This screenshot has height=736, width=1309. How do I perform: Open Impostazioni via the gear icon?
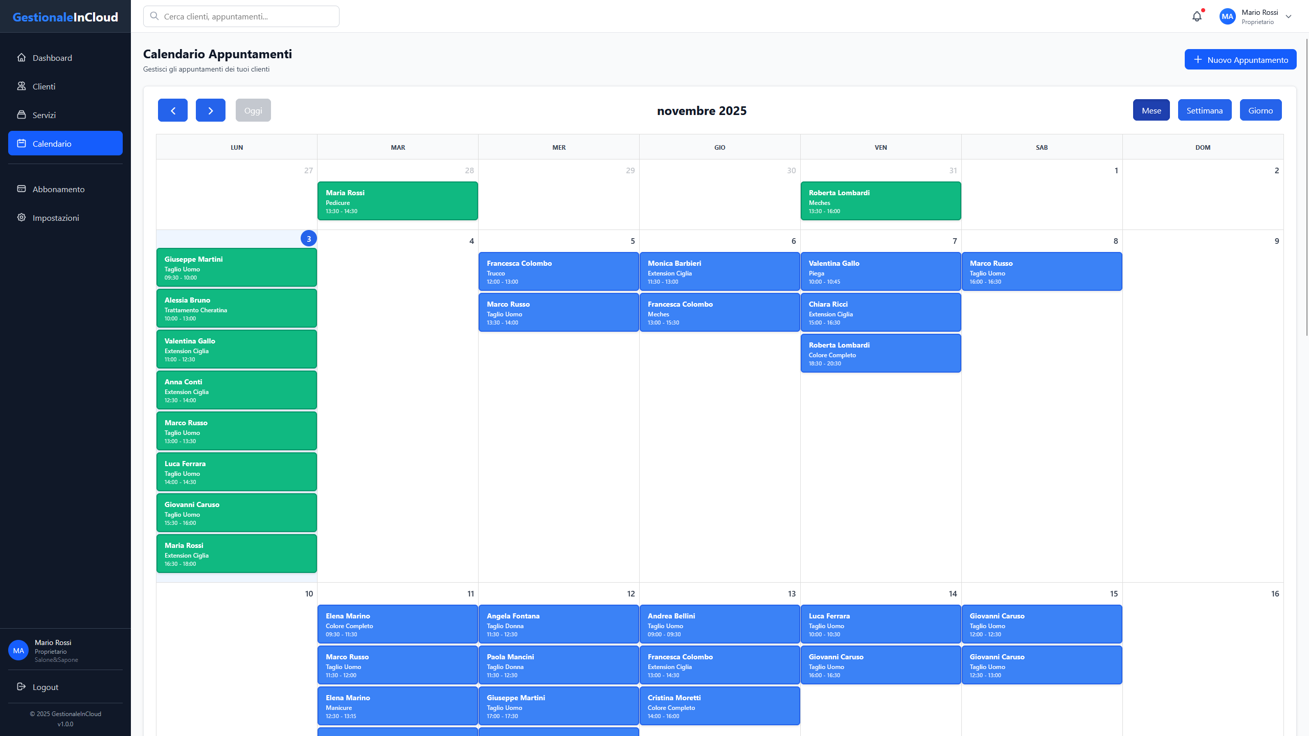(21, 217)
